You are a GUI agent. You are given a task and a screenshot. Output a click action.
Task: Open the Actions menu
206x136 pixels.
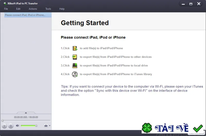[33, 9]
